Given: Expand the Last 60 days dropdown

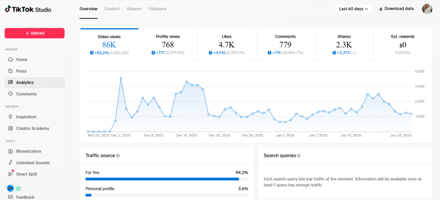Looking at the screenshot, I should pyautogui.click(x=353, y=9).
